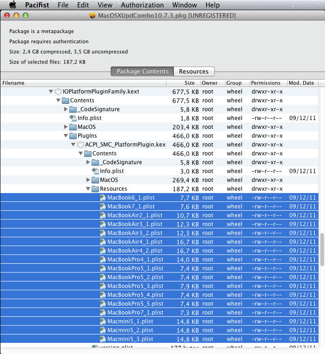Screen dimensions: 325x354
Task: Click the plist icon of MacBookAir3_2.plist
Action: click(103, 233)
